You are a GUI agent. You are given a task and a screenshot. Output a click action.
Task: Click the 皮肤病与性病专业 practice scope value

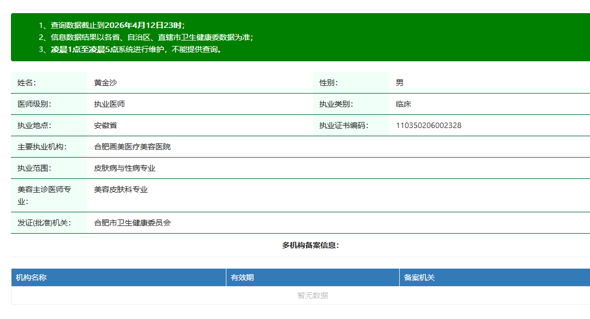point(125,168)
